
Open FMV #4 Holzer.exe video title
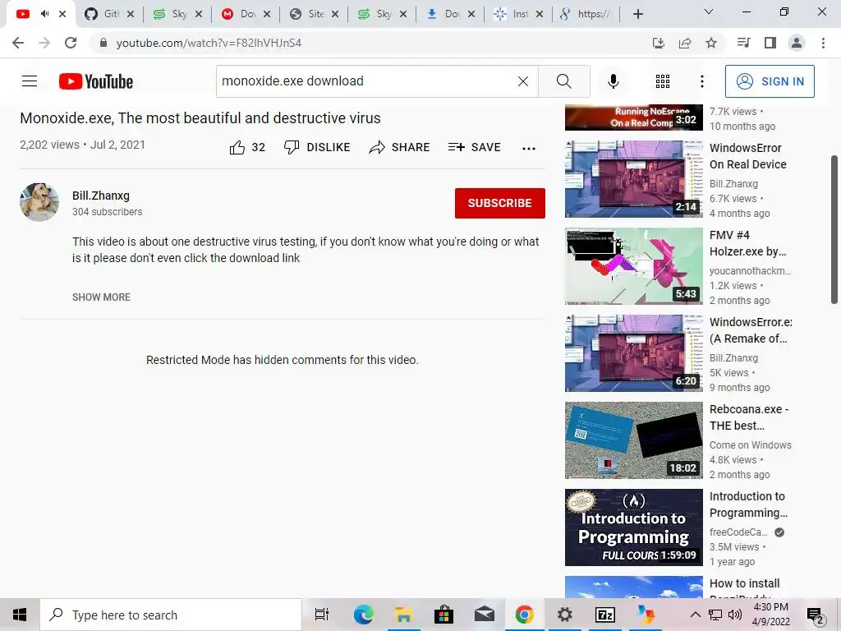pyautogui.click(x=747, y=243)
